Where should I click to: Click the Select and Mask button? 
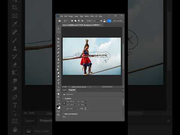coord(118,21)
